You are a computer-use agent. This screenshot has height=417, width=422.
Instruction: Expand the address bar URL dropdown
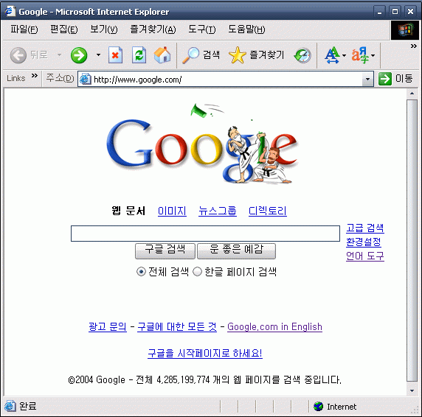pos(367,79)
